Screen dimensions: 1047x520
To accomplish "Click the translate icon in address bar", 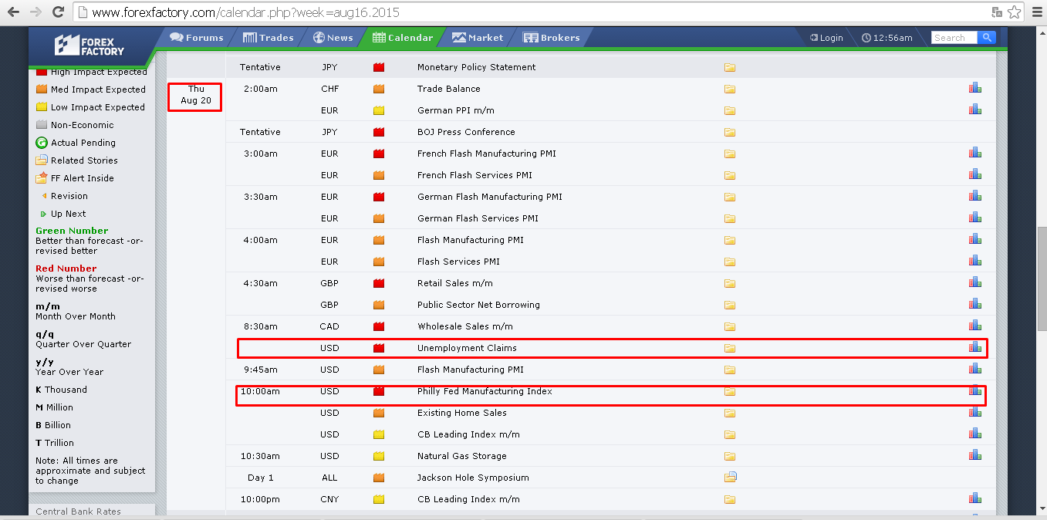I will click(997, 12).
